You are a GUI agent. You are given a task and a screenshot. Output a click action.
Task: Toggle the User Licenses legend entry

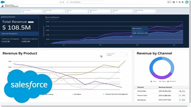click(48, 95)
